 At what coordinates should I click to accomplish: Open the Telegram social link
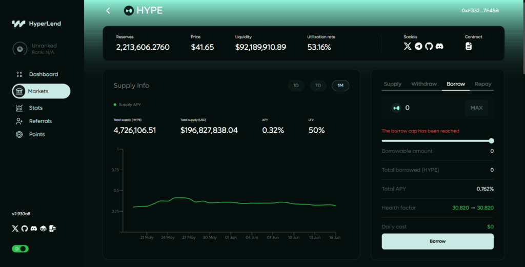click(x=418, y=46)
